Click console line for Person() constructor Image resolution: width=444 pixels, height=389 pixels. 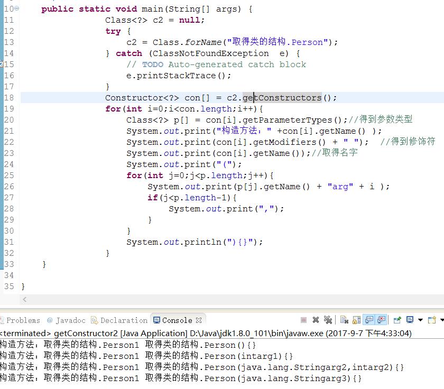[x=128, y=345]
